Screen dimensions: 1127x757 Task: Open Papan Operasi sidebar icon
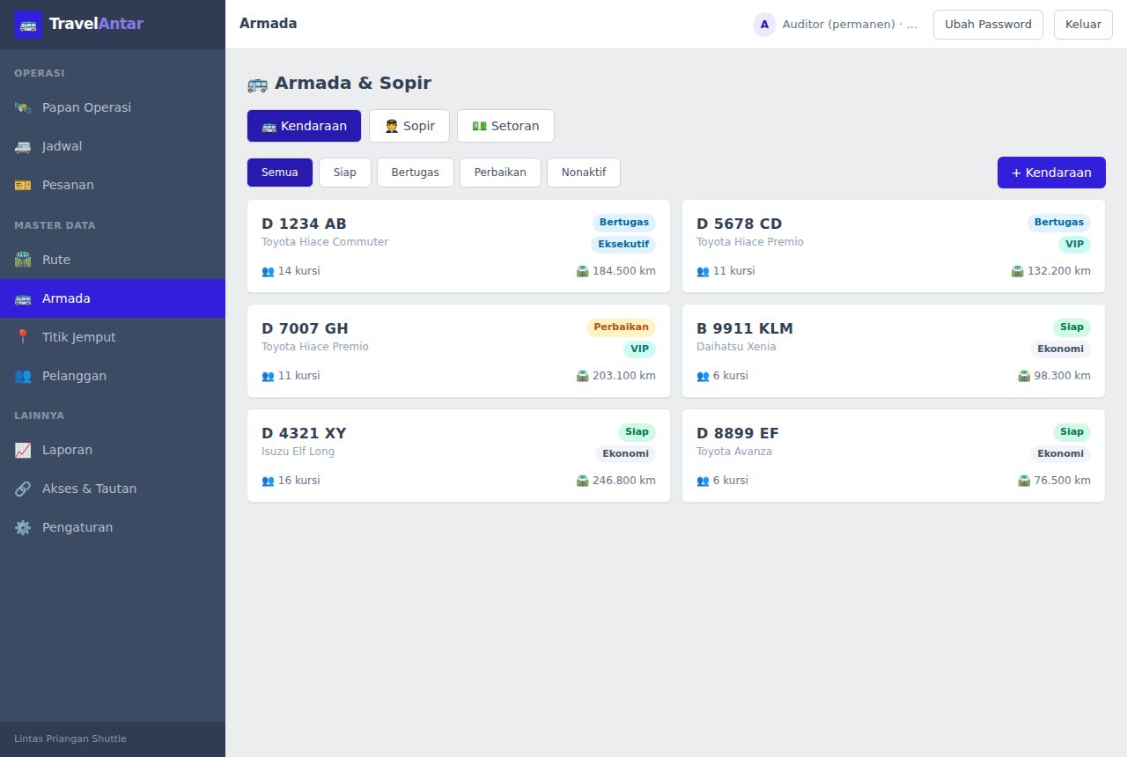(23, 107)
